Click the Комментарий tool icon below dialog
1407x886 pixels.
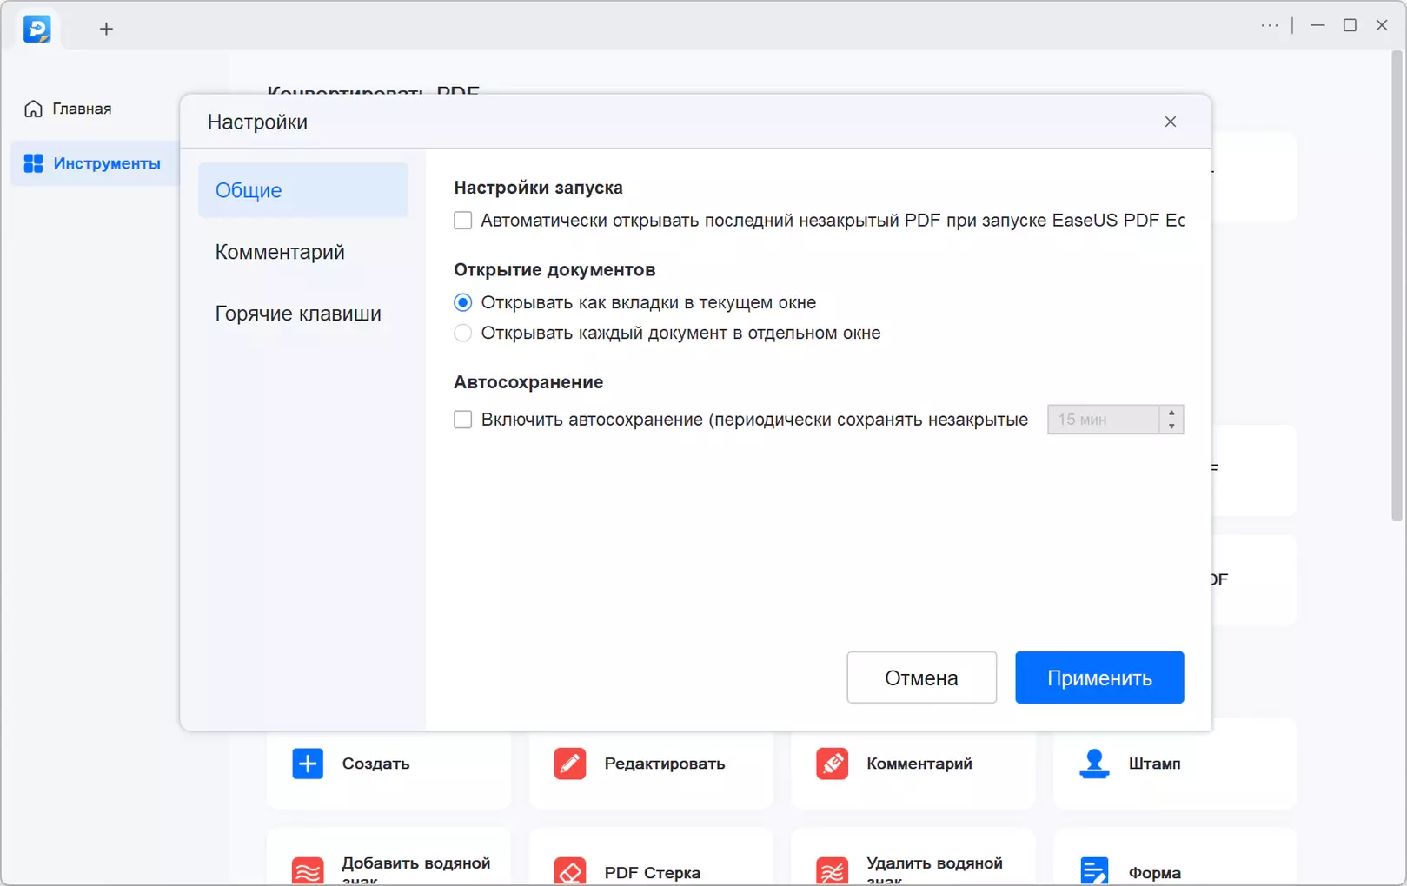pos(832,764)
